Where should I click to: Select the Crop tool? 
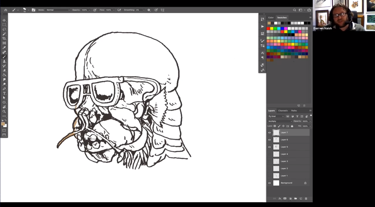4,38
